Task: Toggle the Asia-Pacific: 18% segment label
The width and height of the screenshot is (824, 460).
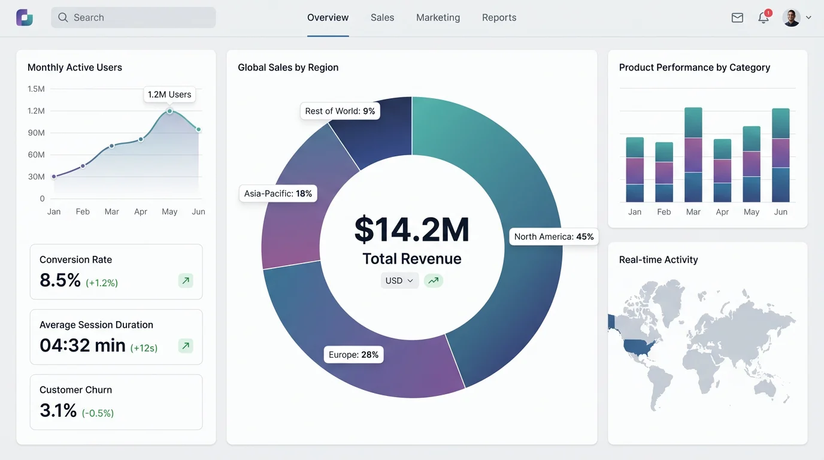Action: [277, 193]
